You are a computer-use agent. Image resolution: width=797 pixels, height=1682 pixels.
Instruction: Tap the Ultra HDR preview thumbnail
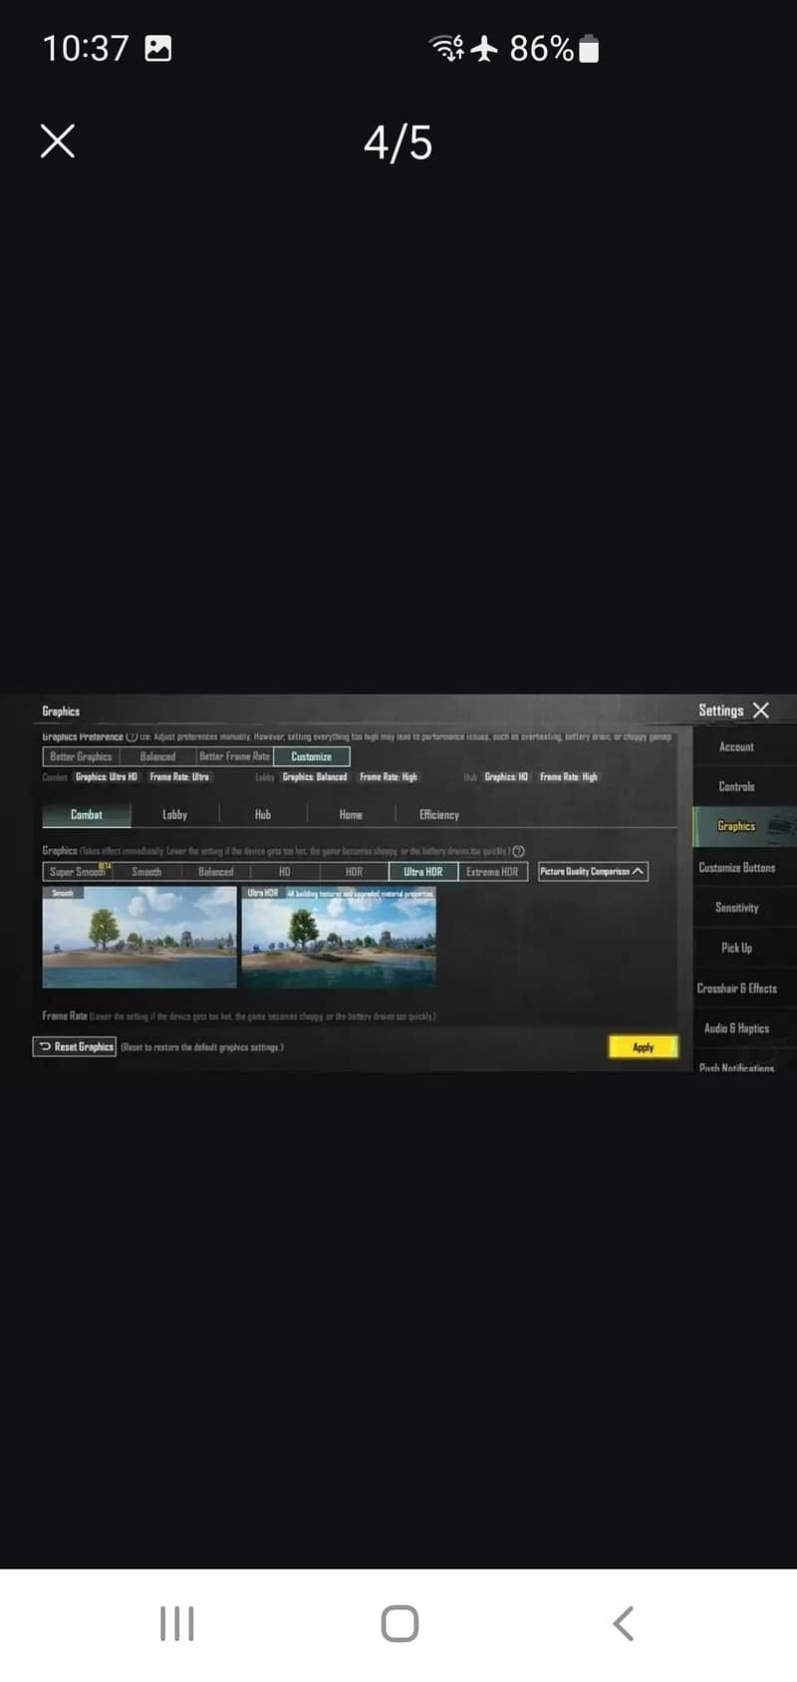coord(339,939)
